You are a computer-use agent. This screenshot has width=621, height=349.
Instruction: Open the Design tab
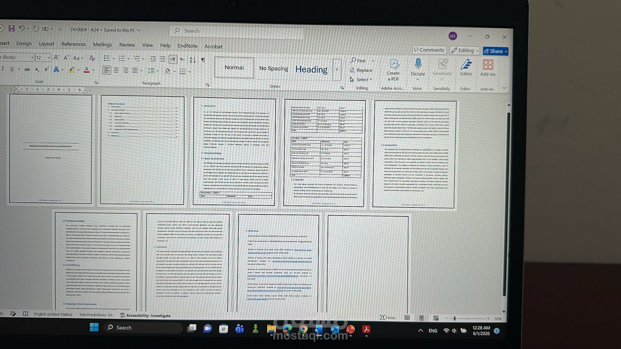(x=24, y=43)
